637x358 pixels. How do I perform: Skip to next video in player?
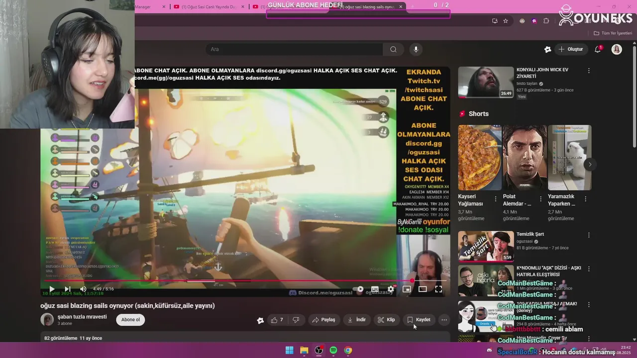pos(68,289)
